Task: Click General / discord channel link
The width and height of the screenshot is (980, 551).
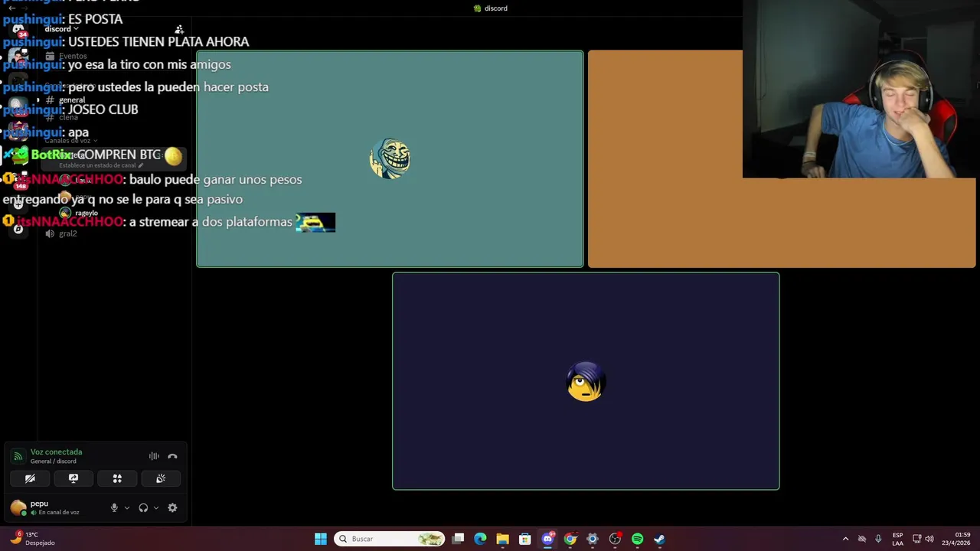Action: point(54,461)
